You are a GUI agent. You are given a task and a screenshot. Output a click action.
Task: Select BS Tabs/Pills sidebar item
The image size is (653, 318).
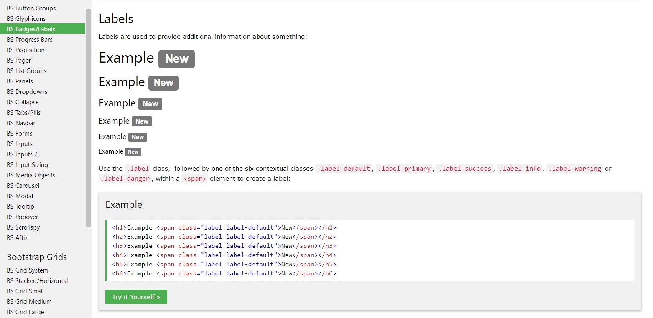point(23,113)
